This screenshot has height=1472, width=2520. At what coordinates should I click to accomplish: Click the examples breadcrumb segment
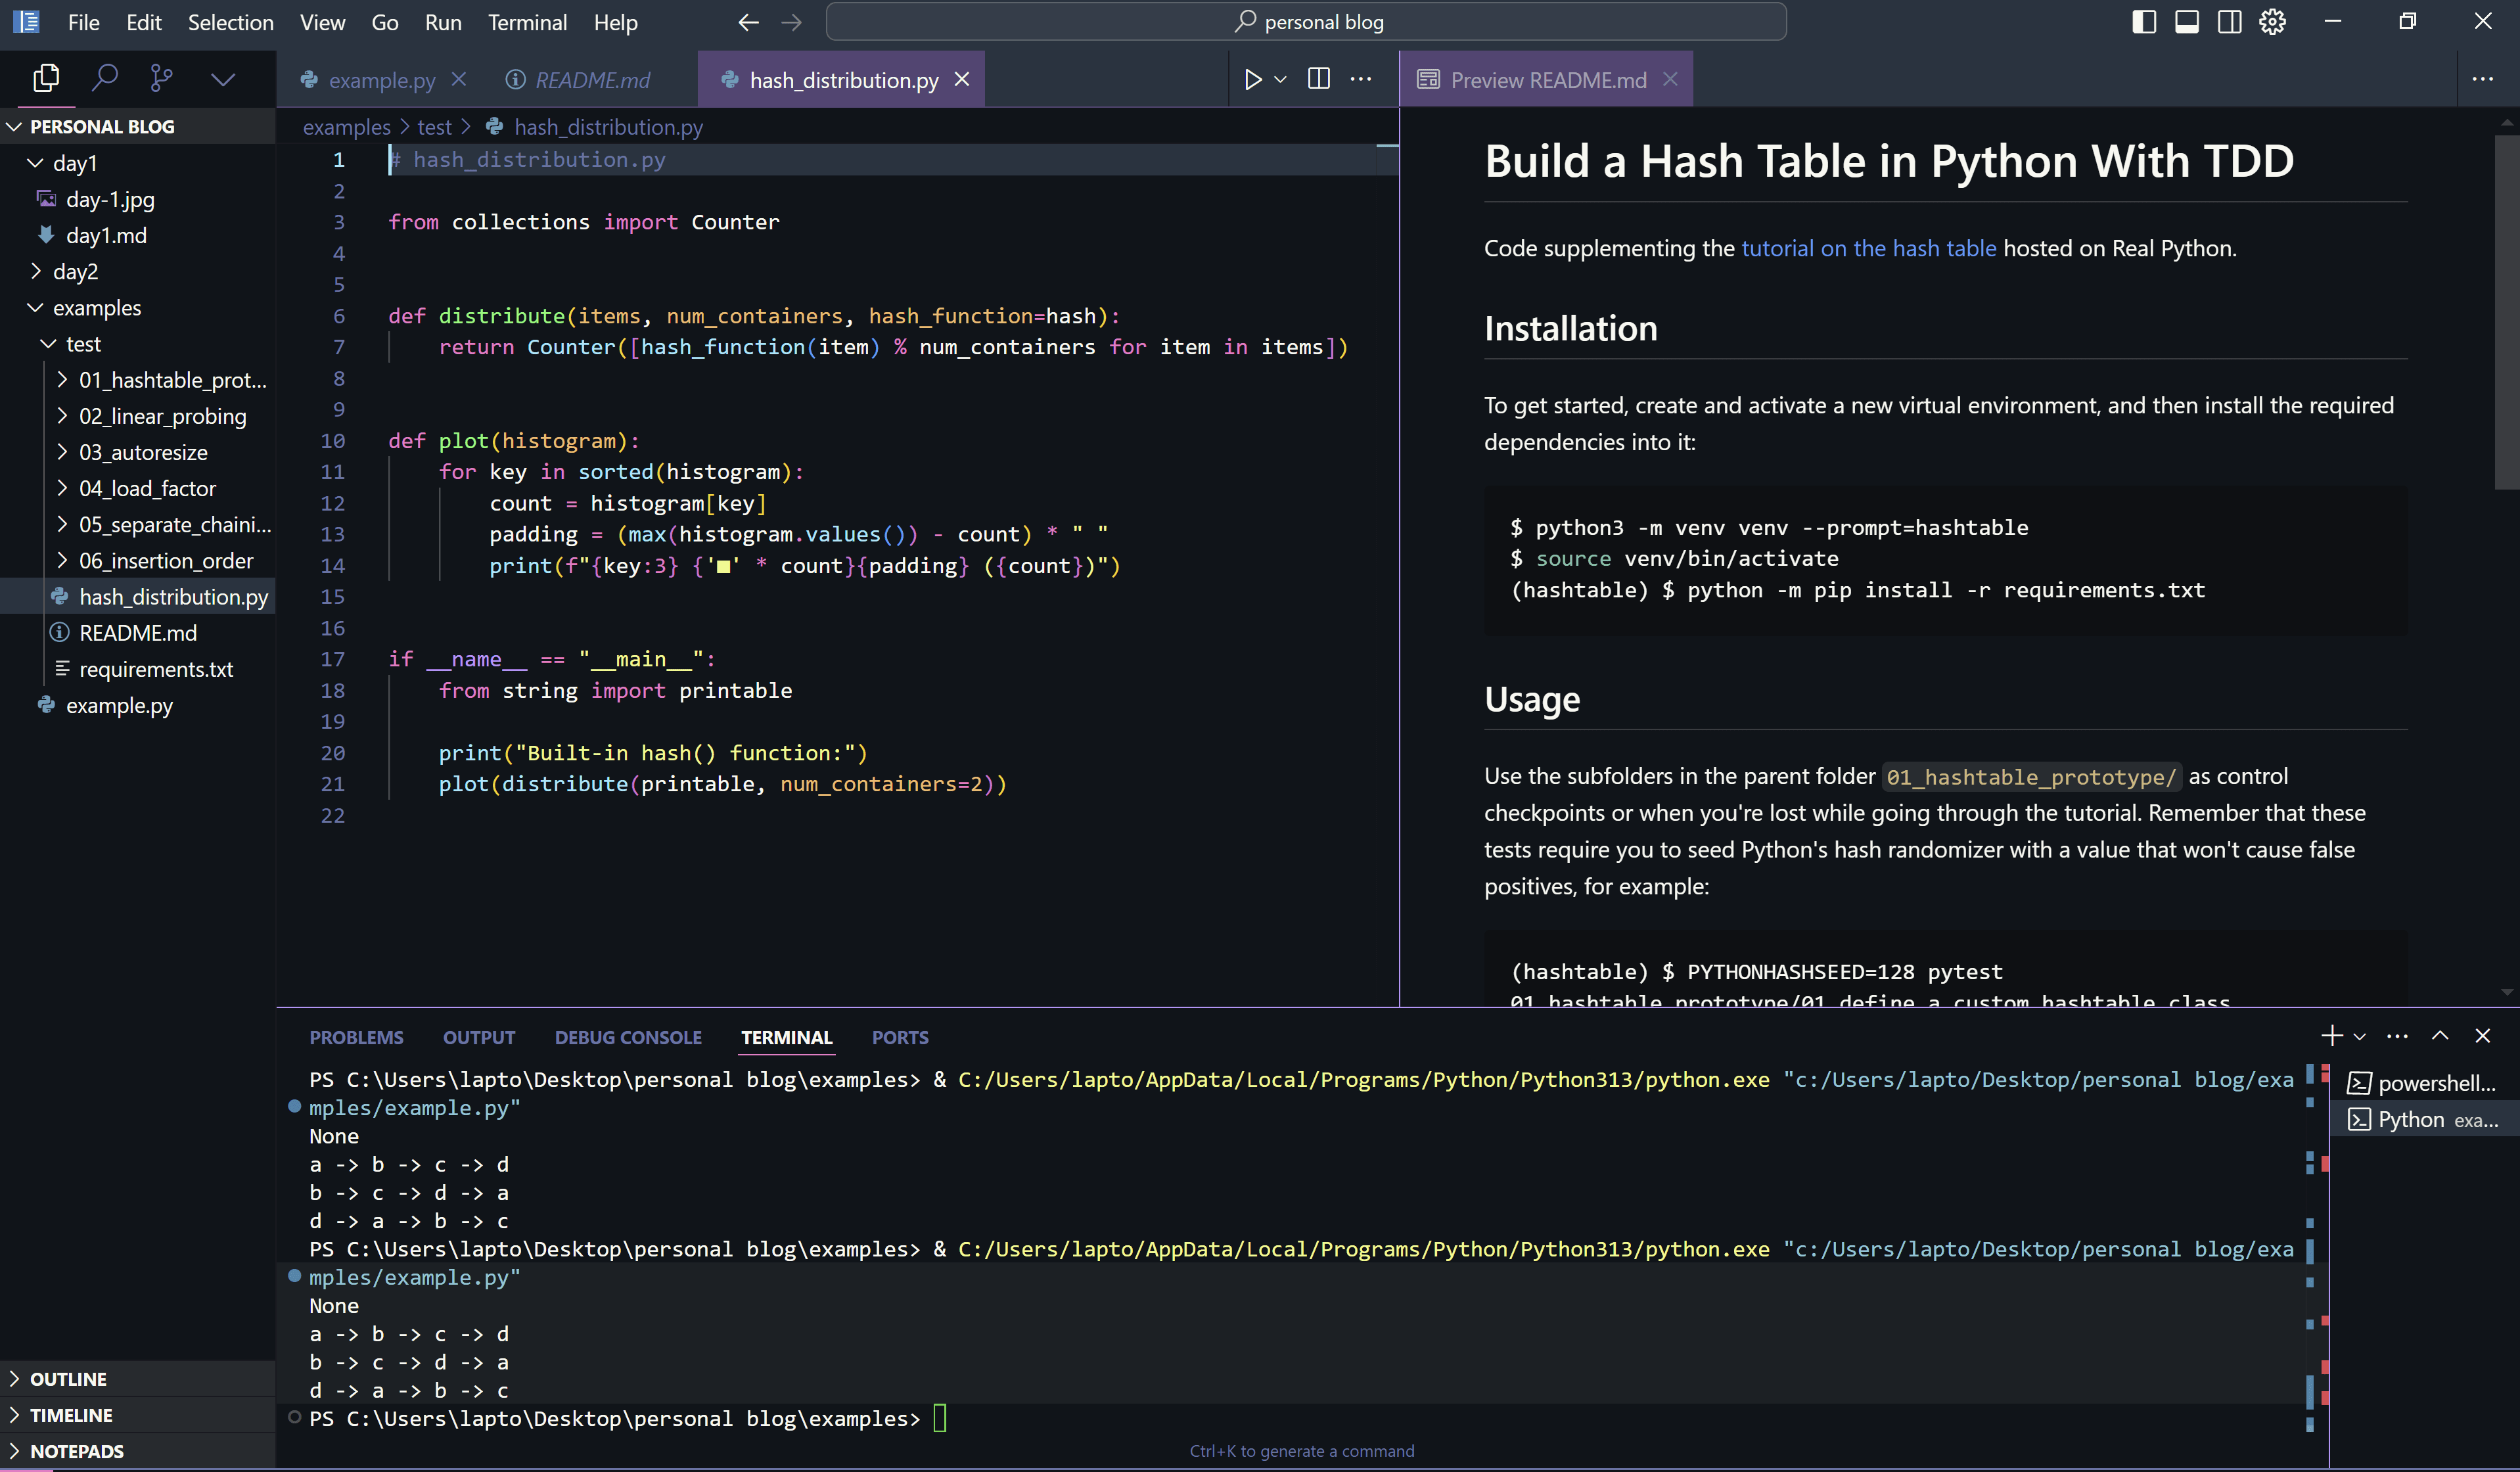pyautogui.click(x=346, y=127)
